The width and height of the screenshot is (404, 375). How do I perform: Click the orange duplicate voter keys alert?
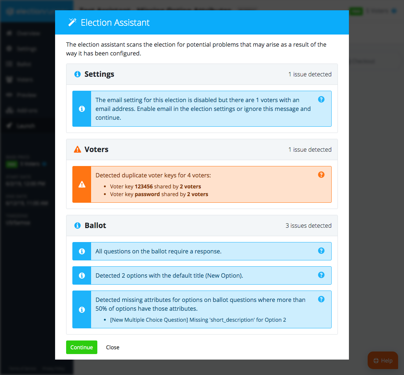206,184
